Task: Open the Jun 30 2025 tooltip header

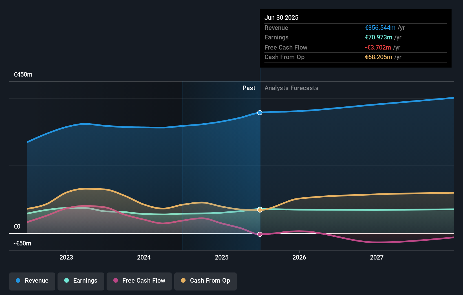Action: pyautogui.click(x=281, y=17)
